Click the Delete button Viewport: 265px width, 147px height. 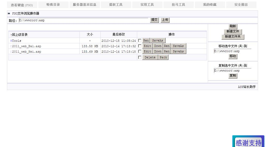click(x=150, y=57)
